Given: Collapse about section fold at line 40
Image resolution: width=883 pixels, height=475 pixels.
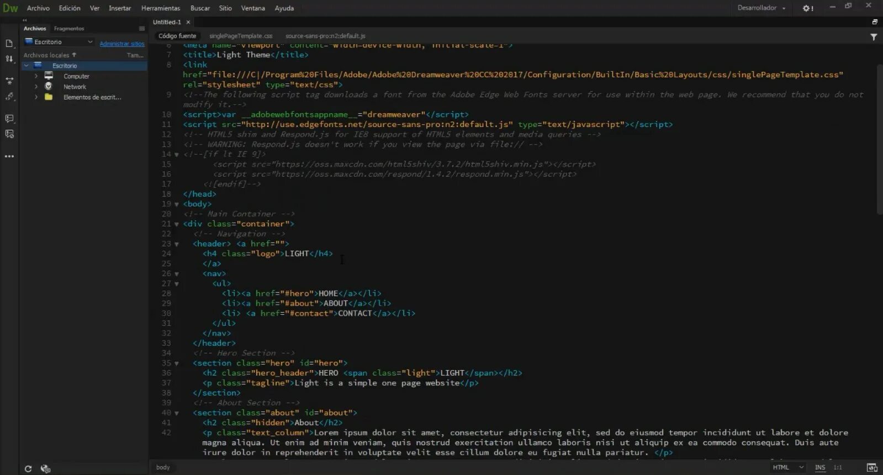Looking at the screenshot, I should (x=177, y=413).
